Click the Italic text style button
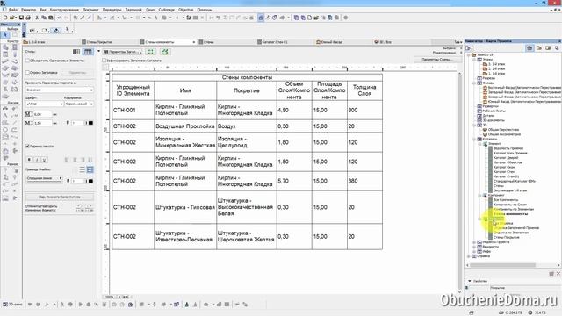This screenshot has height=316, width=562. coord(37,160)
